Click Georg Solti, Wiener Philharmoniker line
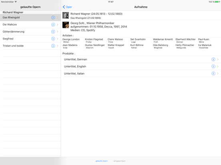 92,23
